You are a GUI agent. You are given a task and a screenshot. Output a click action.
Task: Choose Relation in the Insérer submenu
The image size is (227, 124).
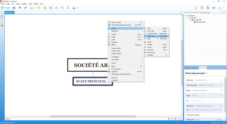coord(156,45)
